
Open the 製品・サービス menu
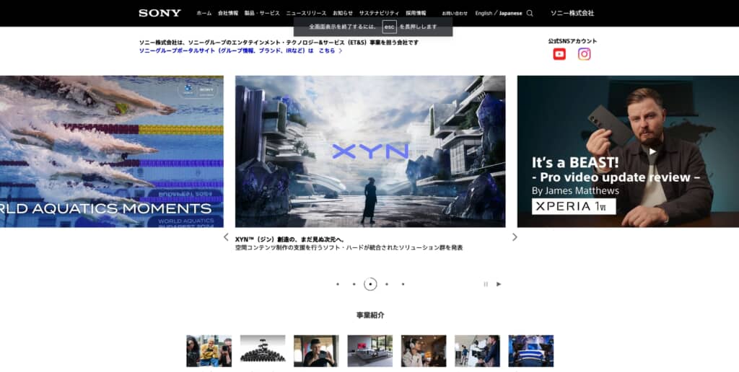point(262,13)
